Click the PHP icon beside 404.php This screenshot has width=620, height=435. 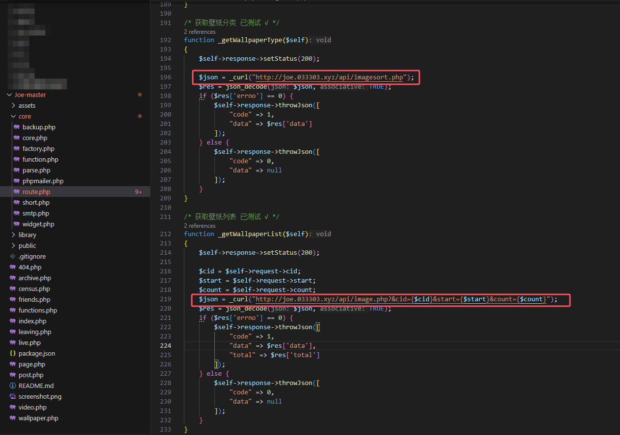[x=13, y=267]
